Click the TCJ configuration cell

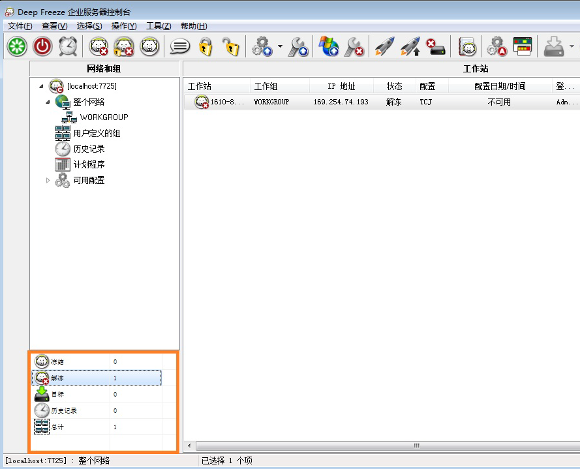click(x=426, y=102)
